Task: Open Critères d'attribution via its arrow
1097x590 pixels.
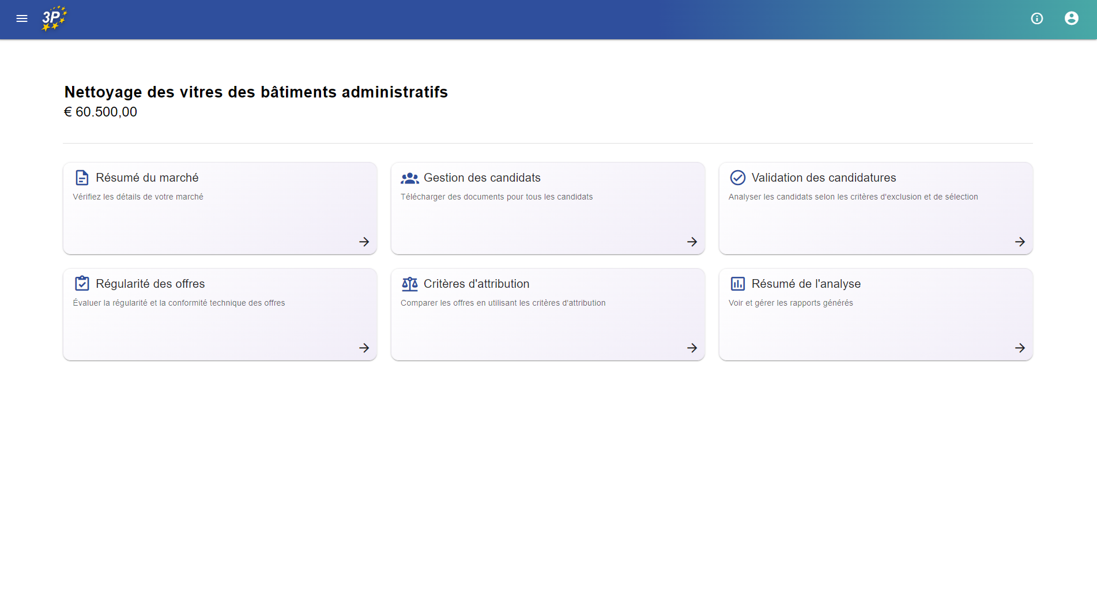Action: (692, 348)
